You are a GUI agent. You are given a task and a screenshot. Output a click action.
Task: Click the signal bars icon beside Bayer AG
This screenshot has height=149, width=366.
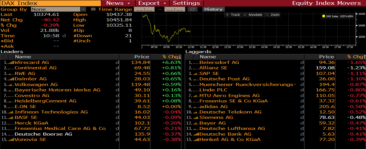[x=196, y=123]
